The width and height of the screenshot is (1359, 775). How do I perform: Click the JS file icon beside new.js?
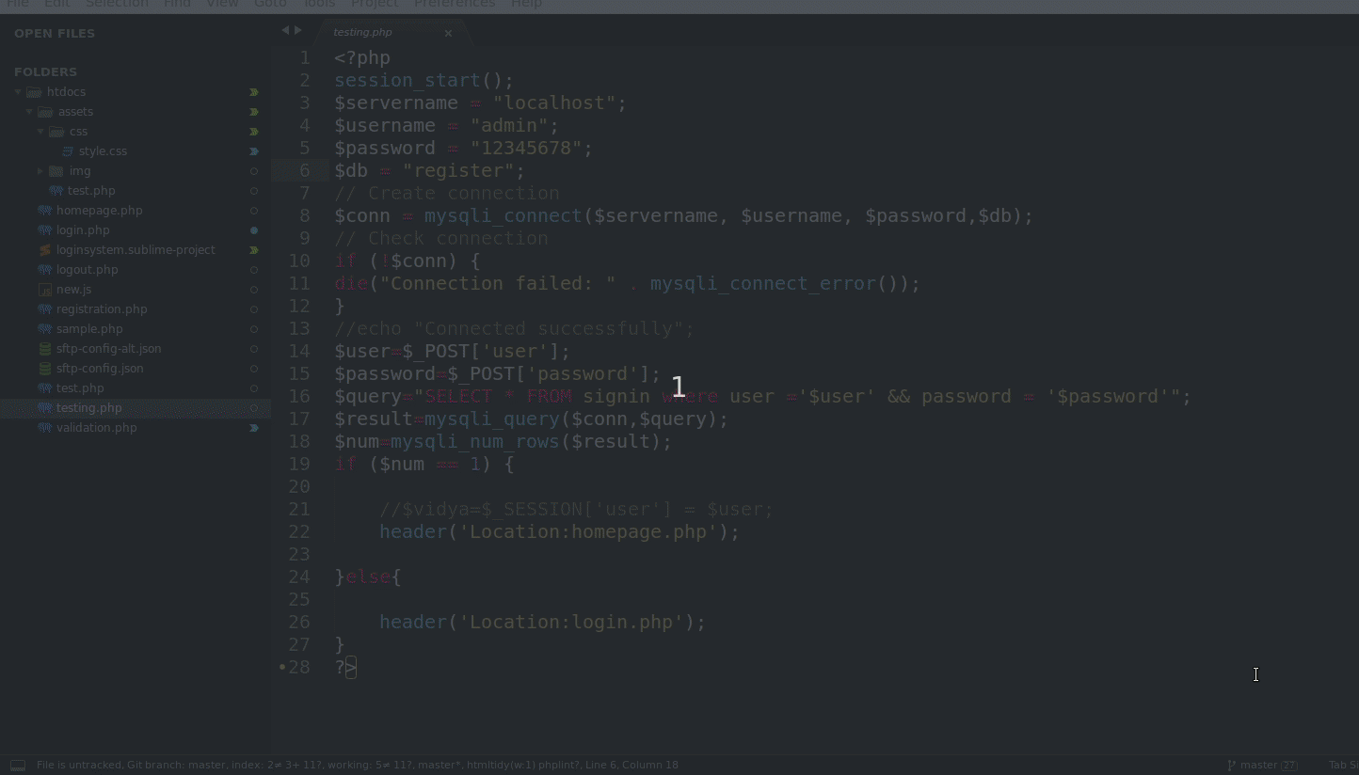click(44, 290)
